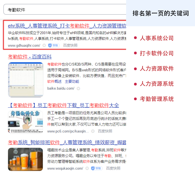View 百度快照 for gdhuaqihr.com result
Screen dimensions: 195x174
point(70,46)
